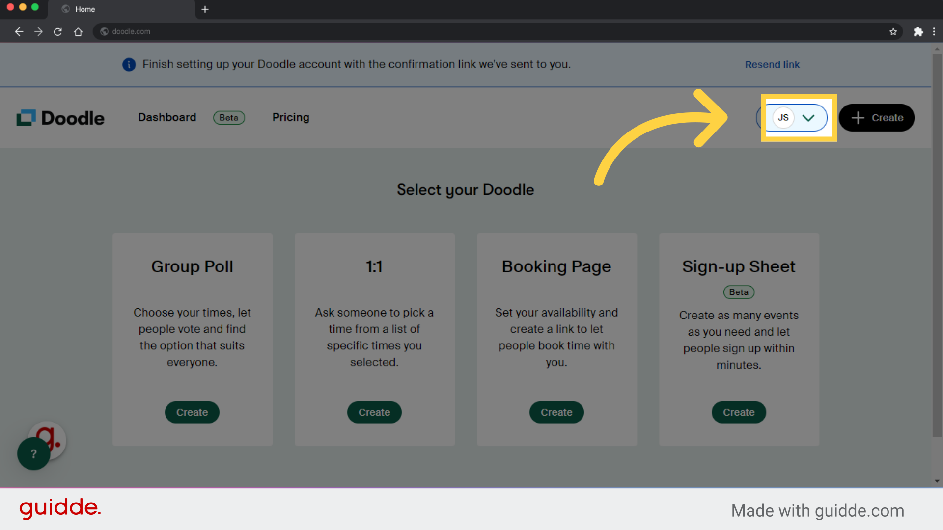Select the Dashboard menu item
This screenshot has width=943, height=530.
(x=167, y=117)
